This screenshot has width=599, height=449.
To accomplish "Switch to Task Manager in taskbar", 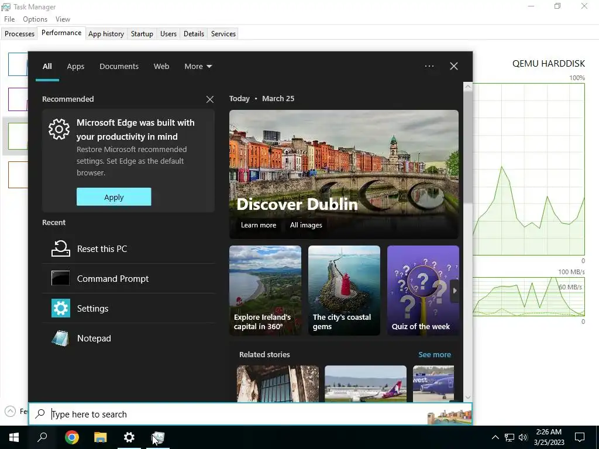I will [158, 437].
